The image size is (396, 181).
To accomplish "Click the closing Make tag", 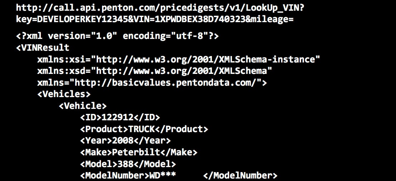I will [x=179, y=152].
